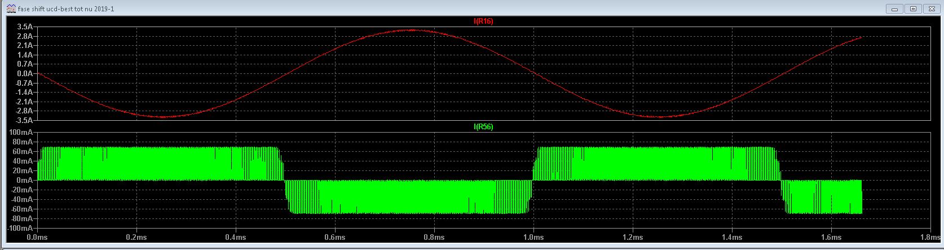Click the 3.5A top axis label

coord(26,27)
